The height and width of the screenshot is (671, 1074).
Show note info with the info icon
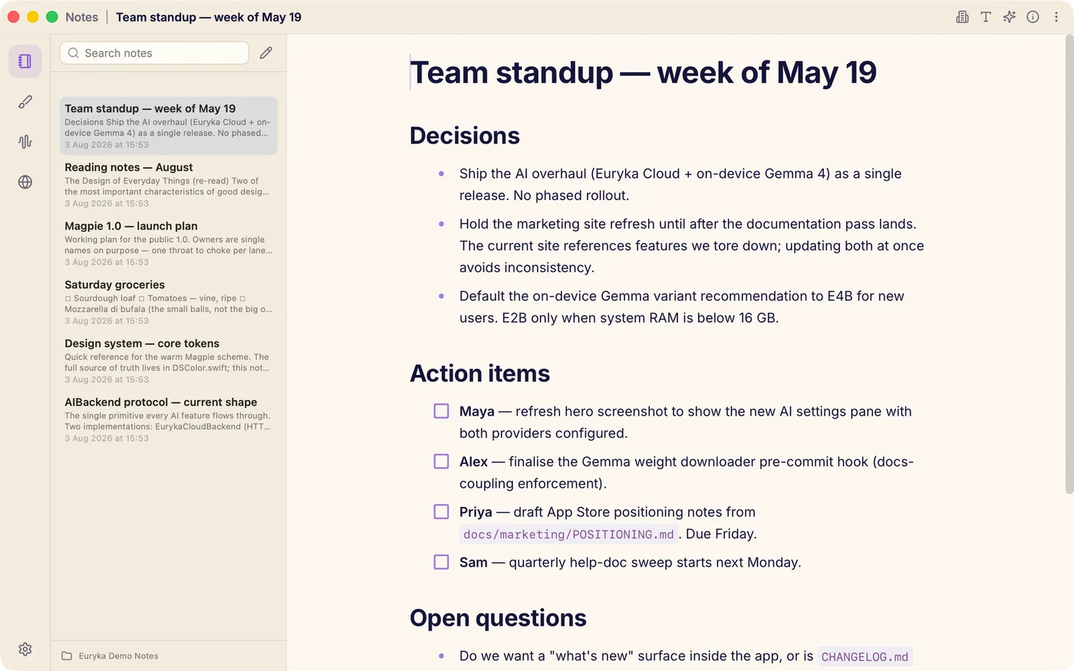pyautogui.click(x=1033, y=17)
